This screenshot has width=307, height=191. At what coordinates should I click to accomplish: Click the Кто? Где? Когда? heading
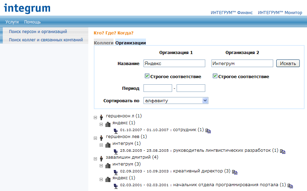pos(113,33)
